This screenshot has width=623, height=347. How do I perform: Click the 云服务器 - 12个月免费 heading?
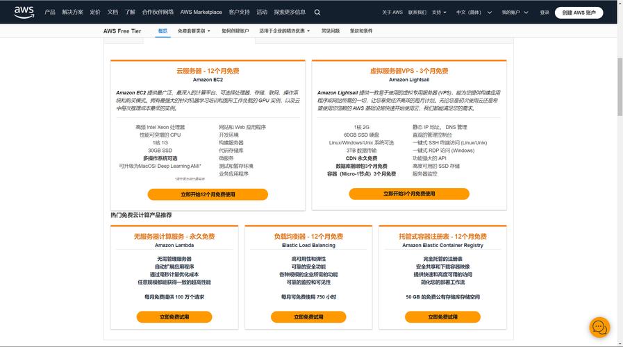[208, 71]
